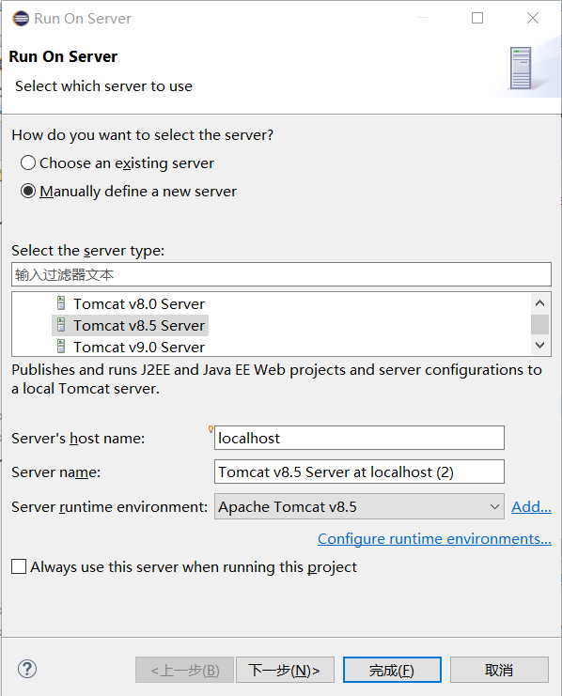This screenshot has width=562, height=696.
Task: Click the host name content-assist bulb icon
Action: point(211,429)
